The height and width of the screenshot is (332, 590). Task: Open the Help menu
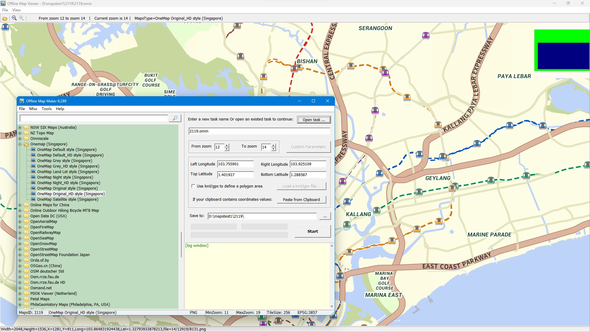(x=60, y=109)
